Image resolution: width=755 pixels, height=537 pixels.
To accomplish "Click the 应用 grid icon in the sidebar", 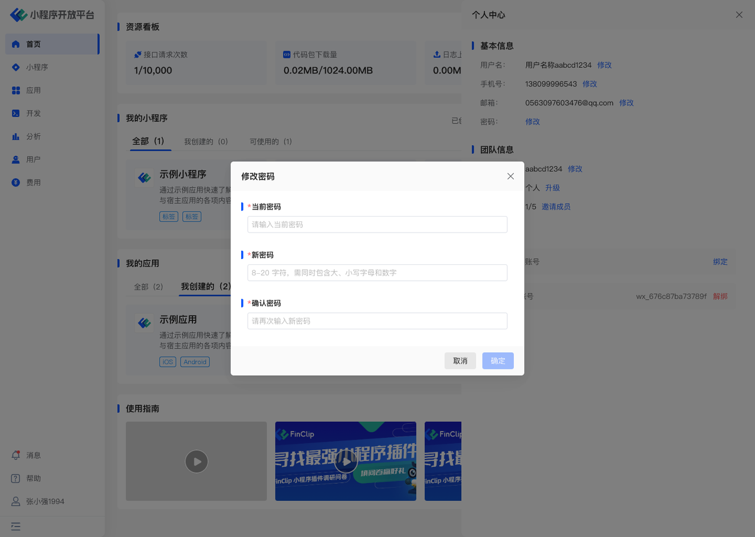I will [x=16, y=90].
